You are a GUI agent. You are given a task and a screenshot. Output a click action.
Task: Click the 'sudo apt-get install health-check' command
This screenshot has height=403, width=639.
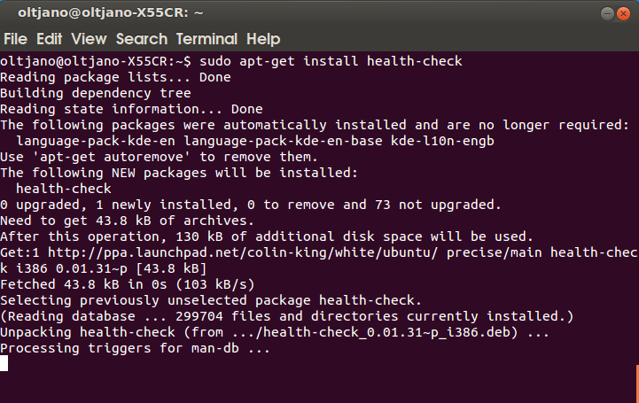(331, 61)
